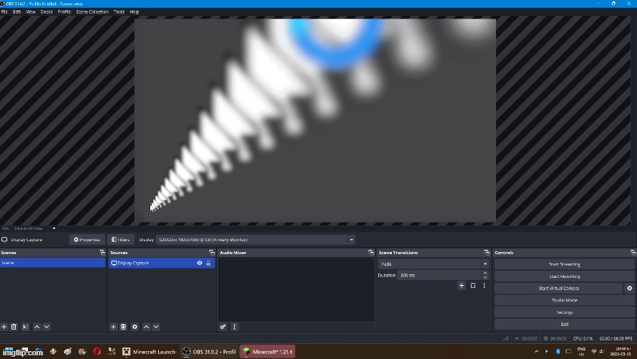Viewport: 637px width, 359px height.
Task: Pop out the Audio Mixer dock
Action: [370, 252]
